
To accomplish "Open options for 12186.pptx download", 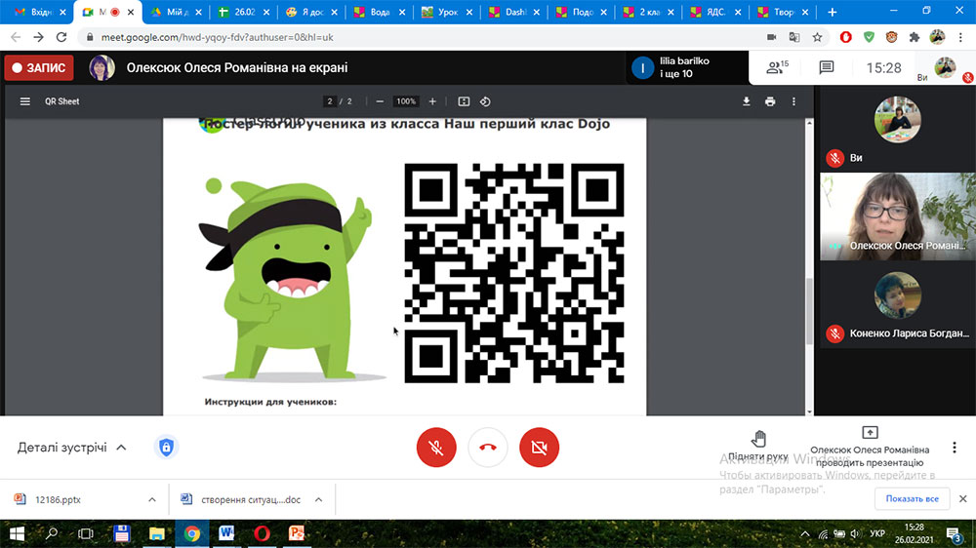I will [152, 499].
